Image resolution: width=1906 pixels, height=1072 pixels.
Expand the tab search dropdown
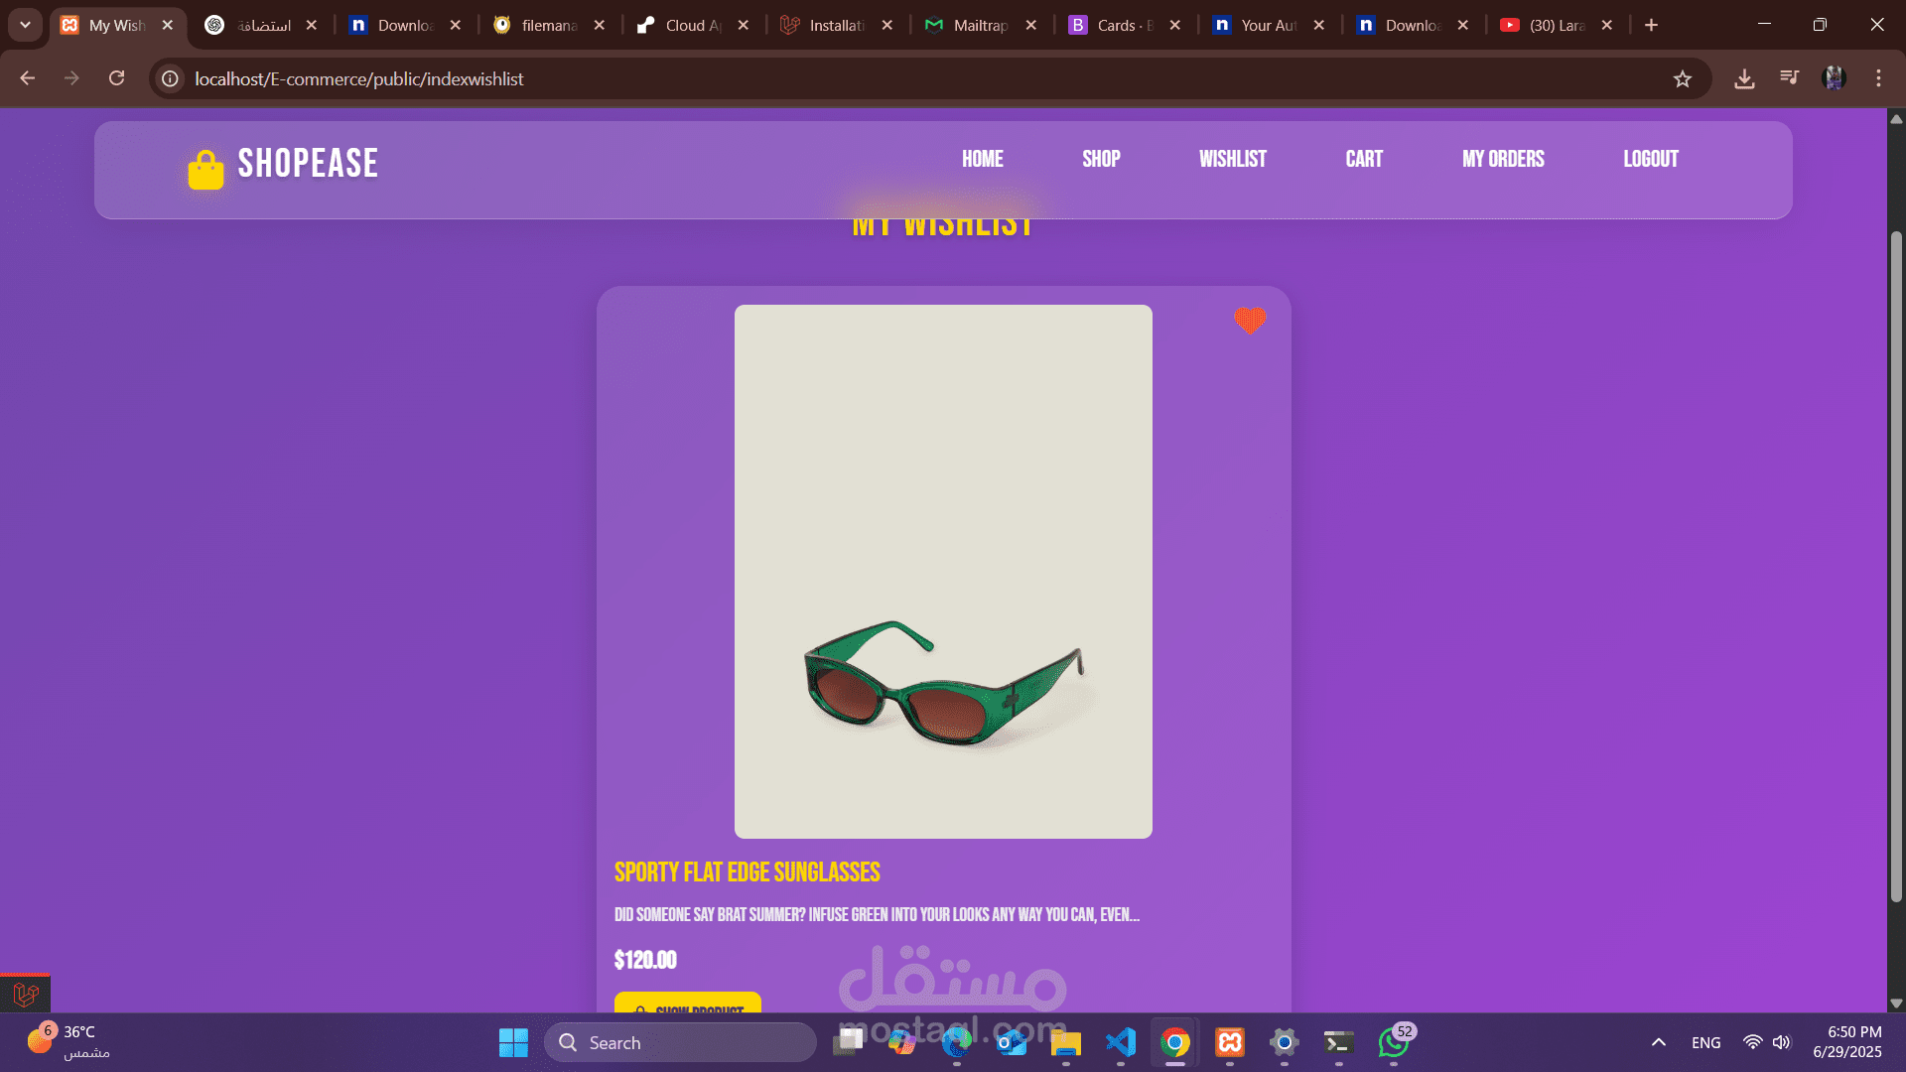pos(25,25)
